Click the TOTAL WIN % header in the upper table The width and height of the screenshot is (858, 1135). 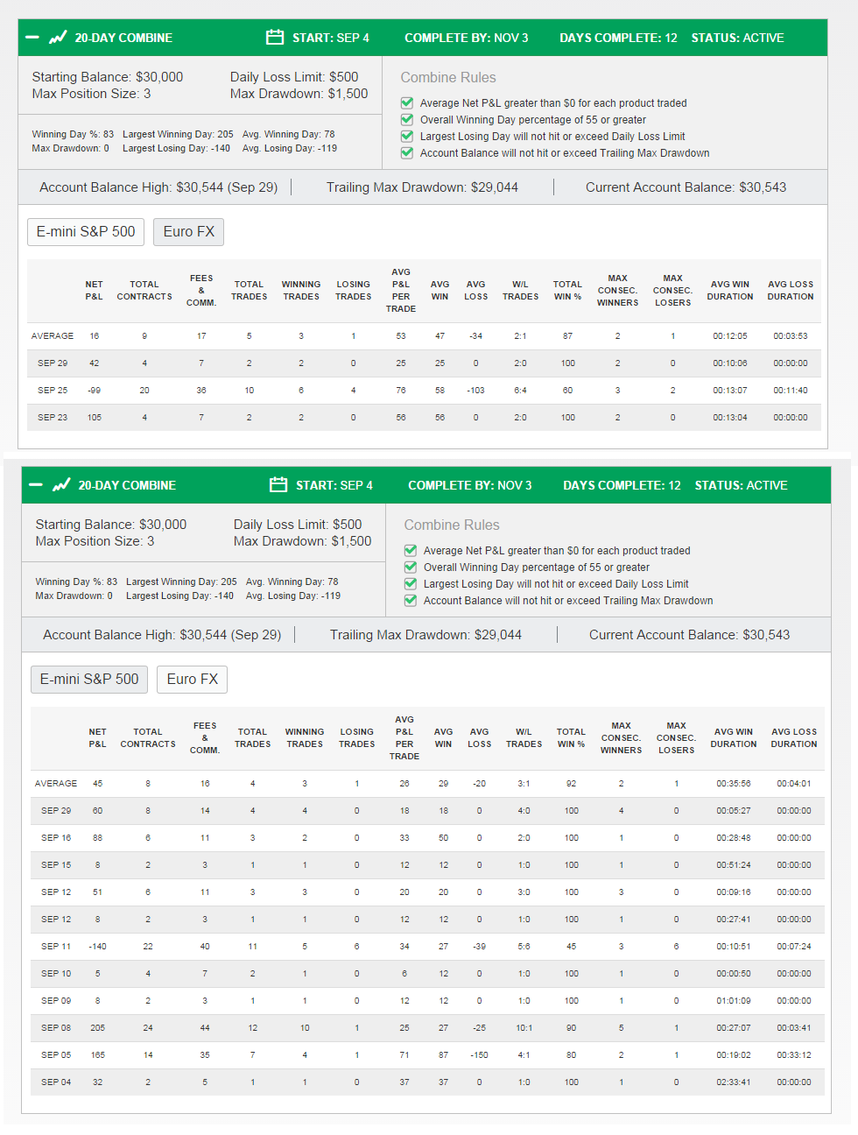pyautogui.click(x=567, y=291)
